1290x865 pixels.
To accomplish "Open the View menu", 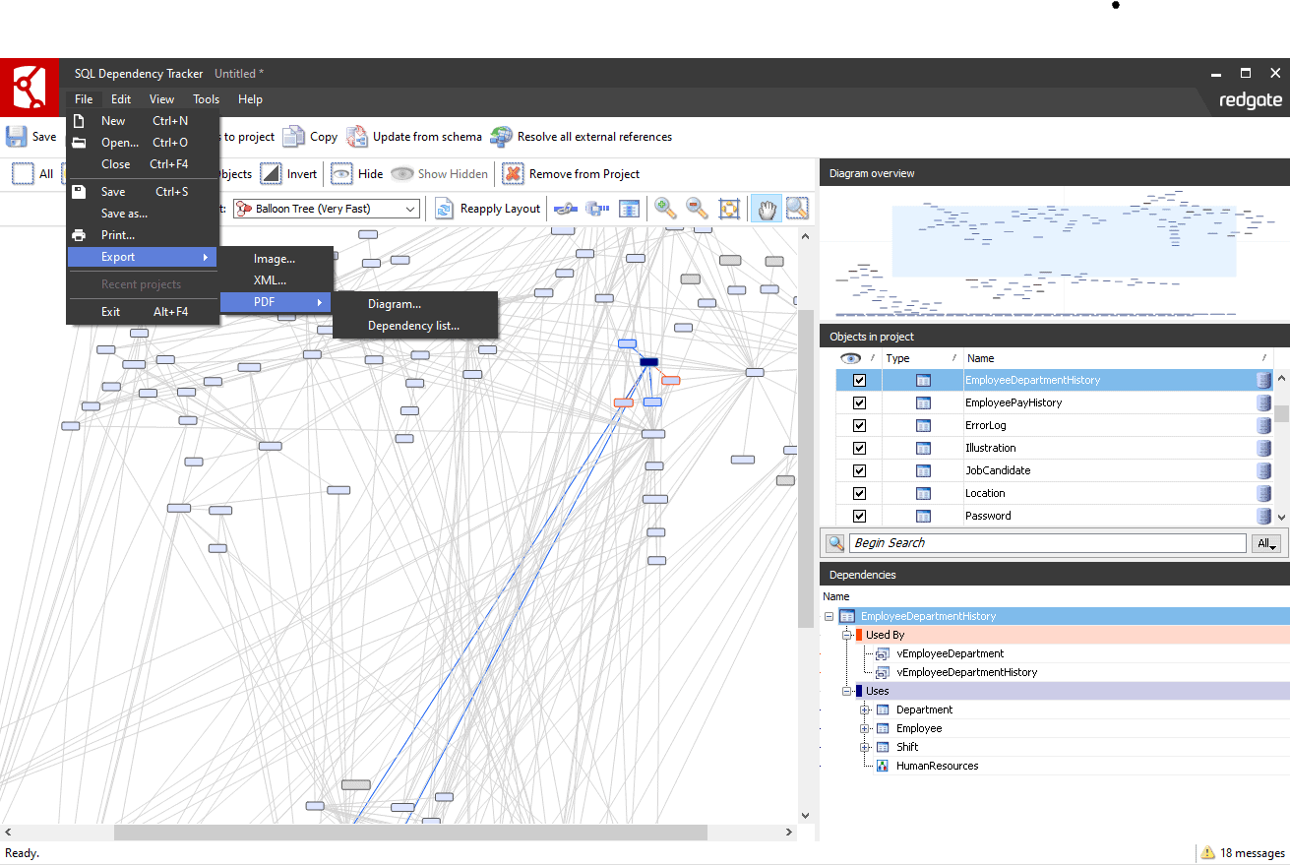I will tap(162, 99).
